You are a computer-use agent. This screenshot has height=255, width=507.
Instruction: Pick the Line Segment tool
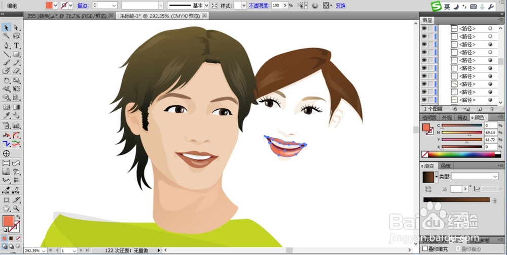[x=6, y=54]
